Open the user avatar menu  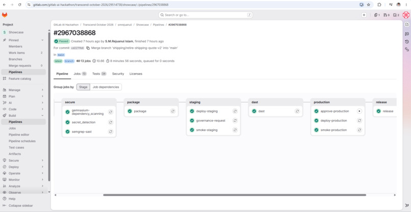406,15
